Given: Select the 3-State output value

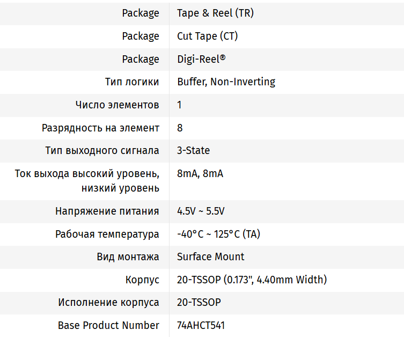Looking at the screenshot, I should (193, 150).
